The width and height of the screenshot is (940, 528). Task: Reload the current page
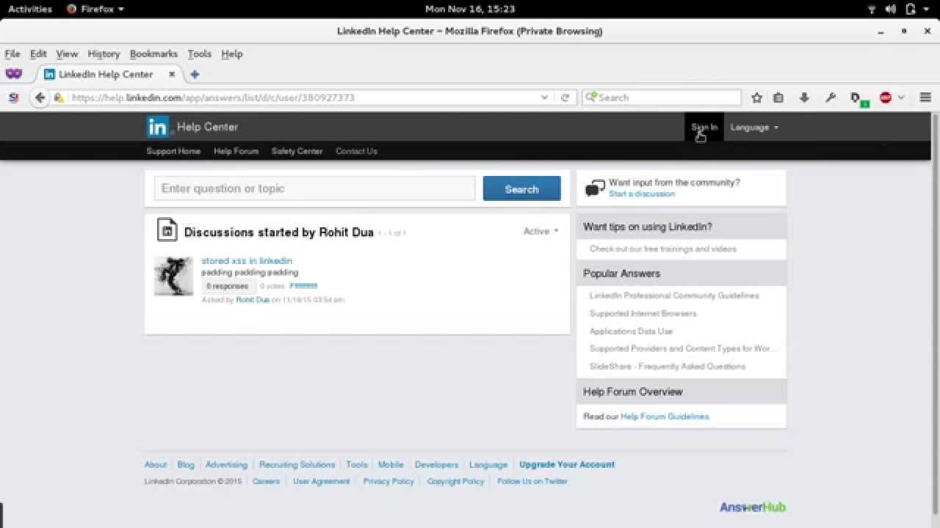click(x=565, y=98)
